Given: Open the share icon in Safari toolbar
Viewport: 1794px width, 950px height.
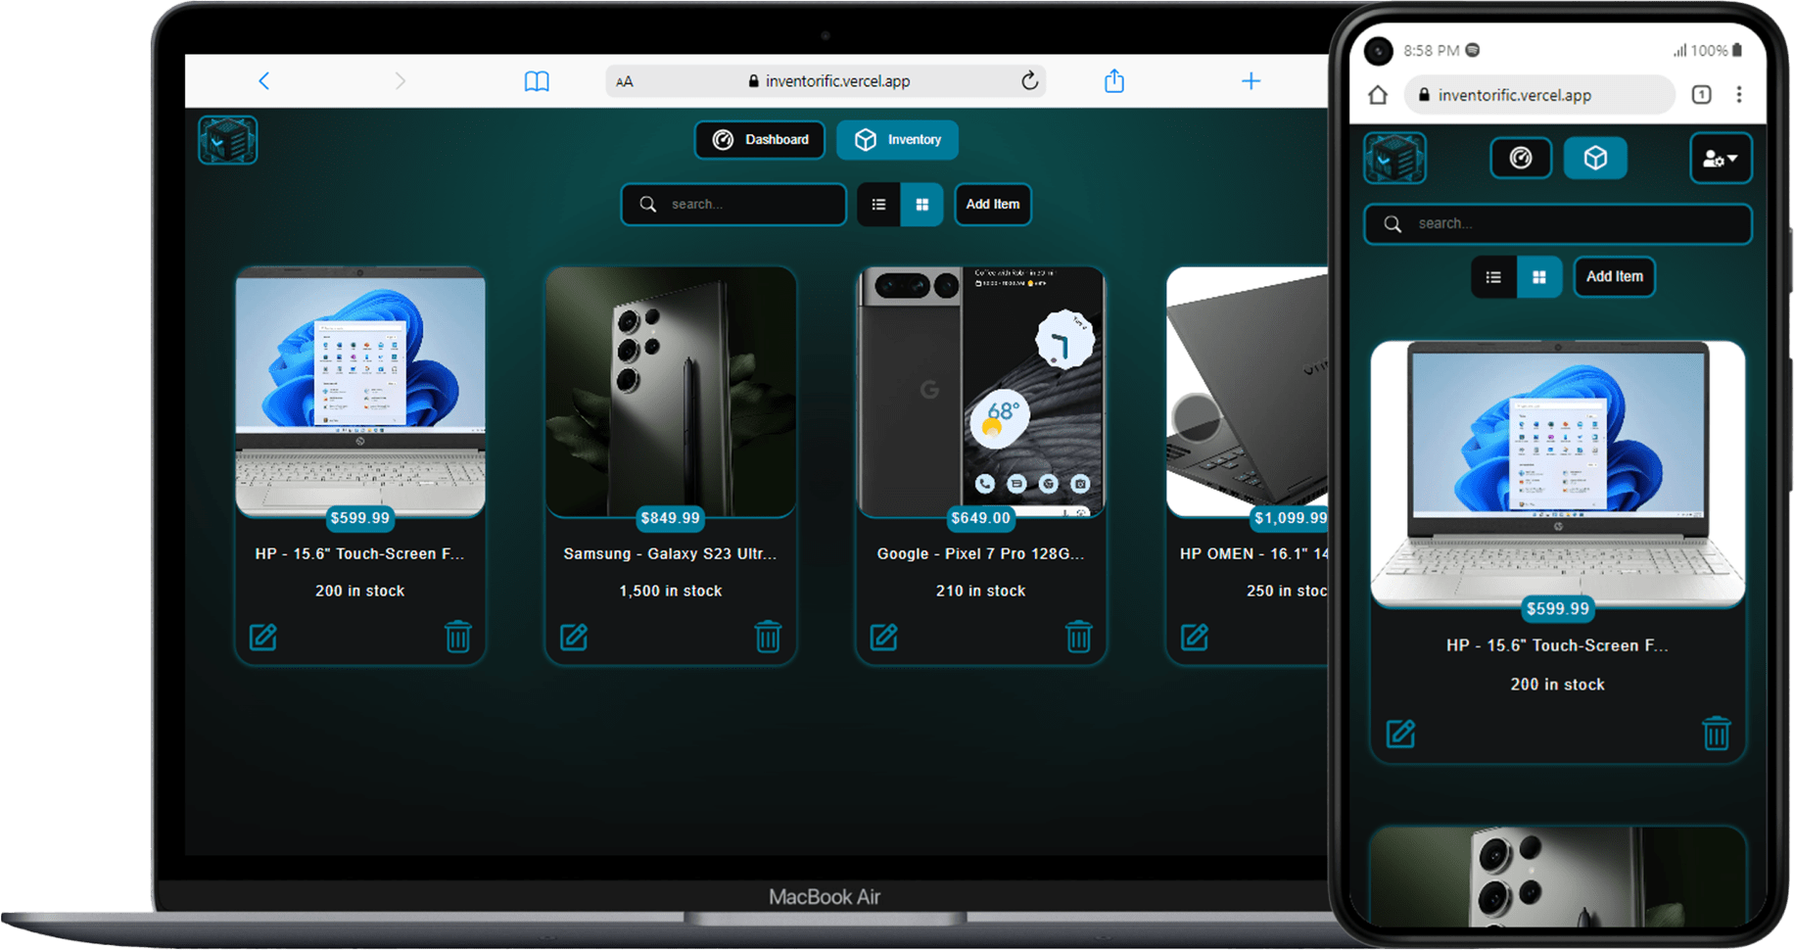Looking at the screenshot, I should [1114, 80].
